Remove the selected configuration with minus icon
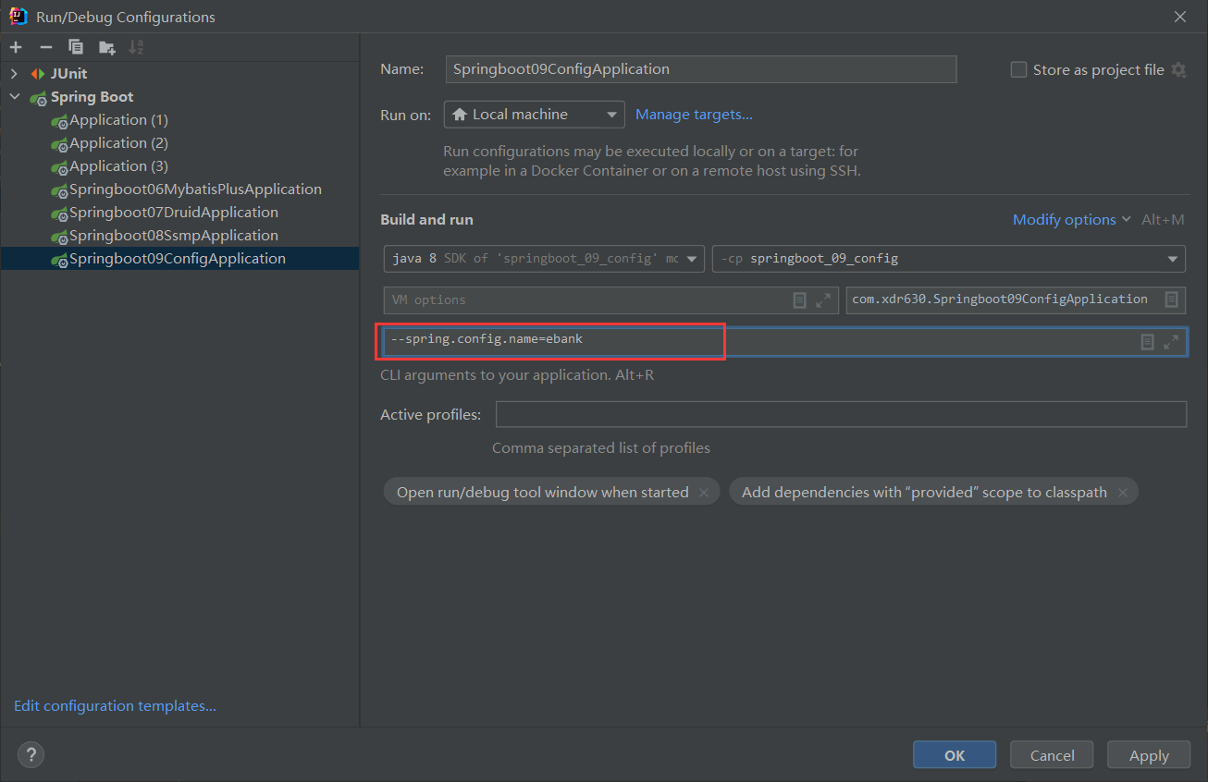The image size is (1208, 782). [46, 47]
